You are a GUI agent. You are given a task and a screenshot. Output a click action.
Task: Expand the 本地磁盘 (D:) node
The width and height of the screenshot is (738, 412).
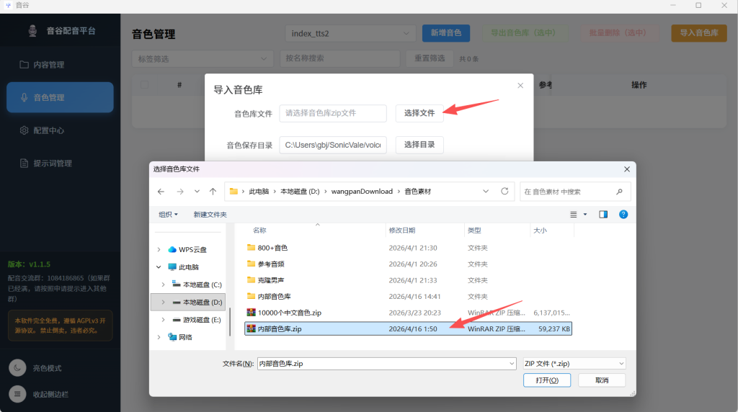pyautogui.click(x=164, y=302)
